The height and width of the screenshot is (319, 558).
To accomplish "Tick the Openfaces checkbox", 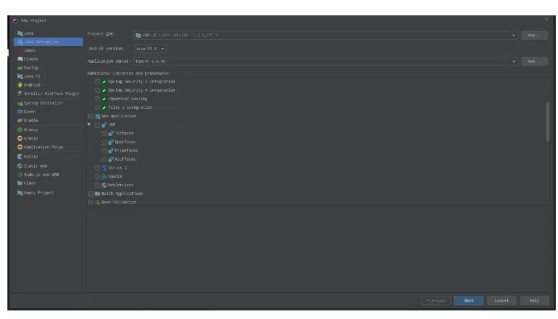I will (x=104, y=142).
